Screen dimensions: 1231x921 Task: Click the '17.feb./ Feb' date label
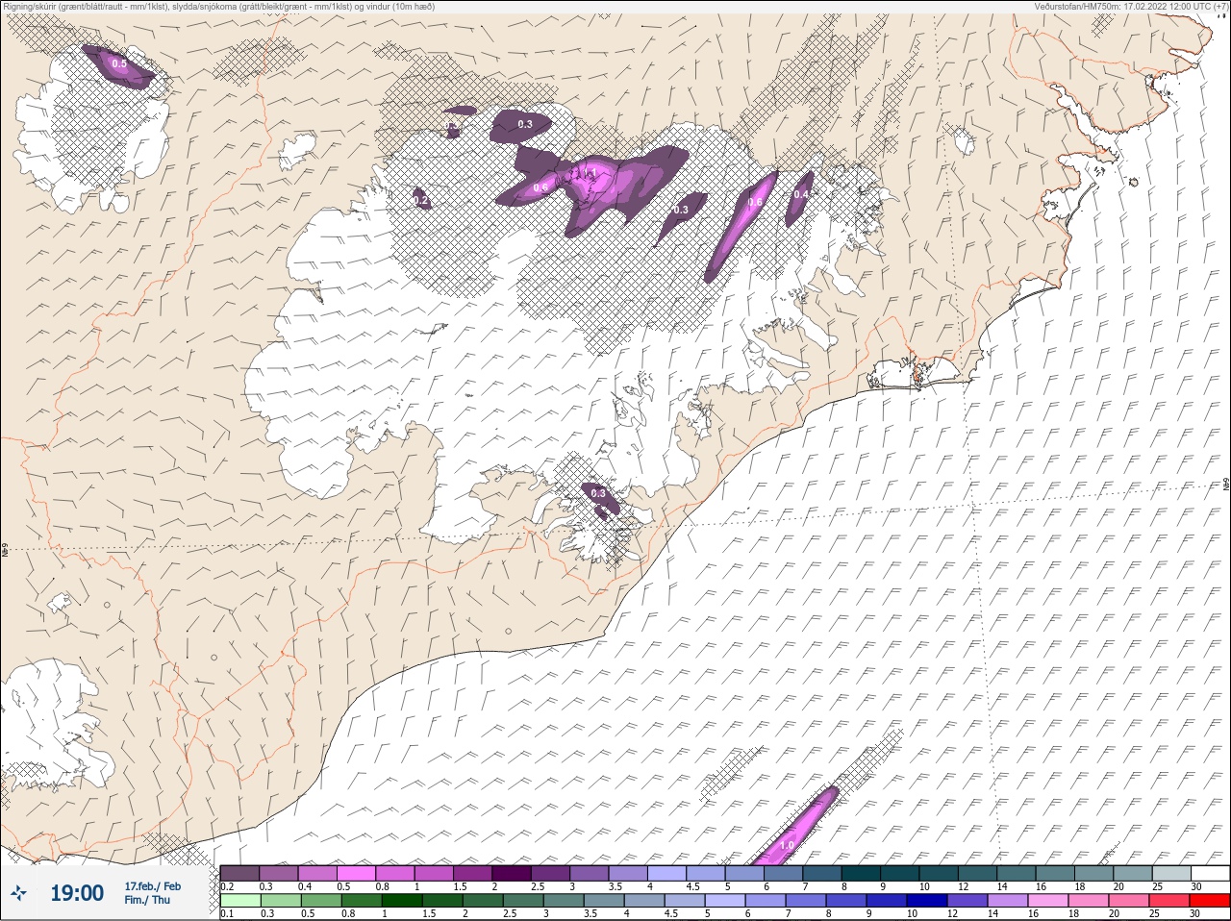pos(152,885)
